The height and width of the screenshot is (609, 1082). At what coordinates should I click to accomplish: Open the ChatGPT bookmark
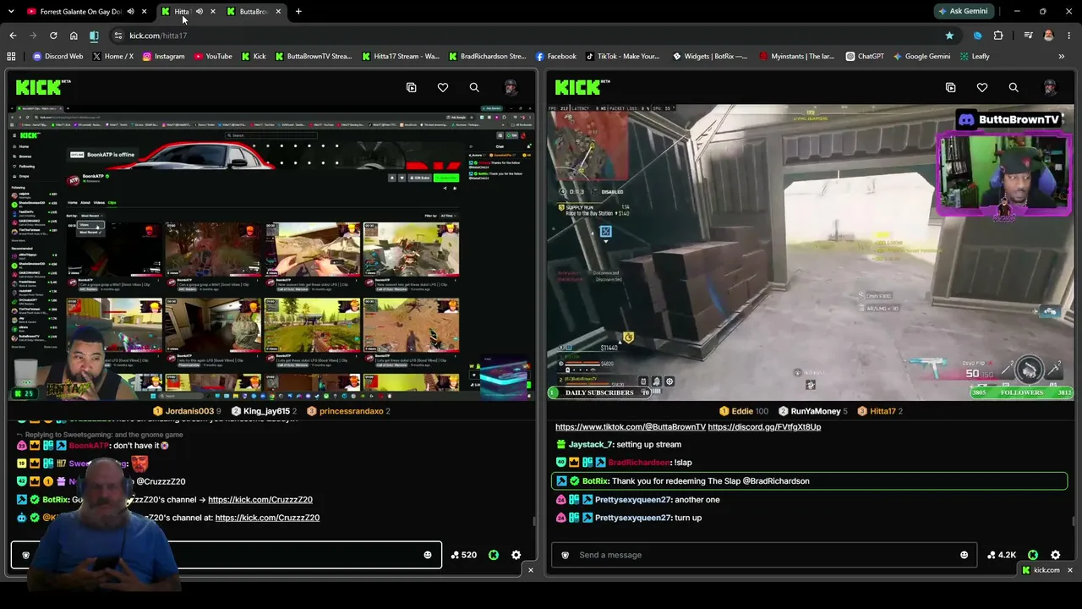865,57
